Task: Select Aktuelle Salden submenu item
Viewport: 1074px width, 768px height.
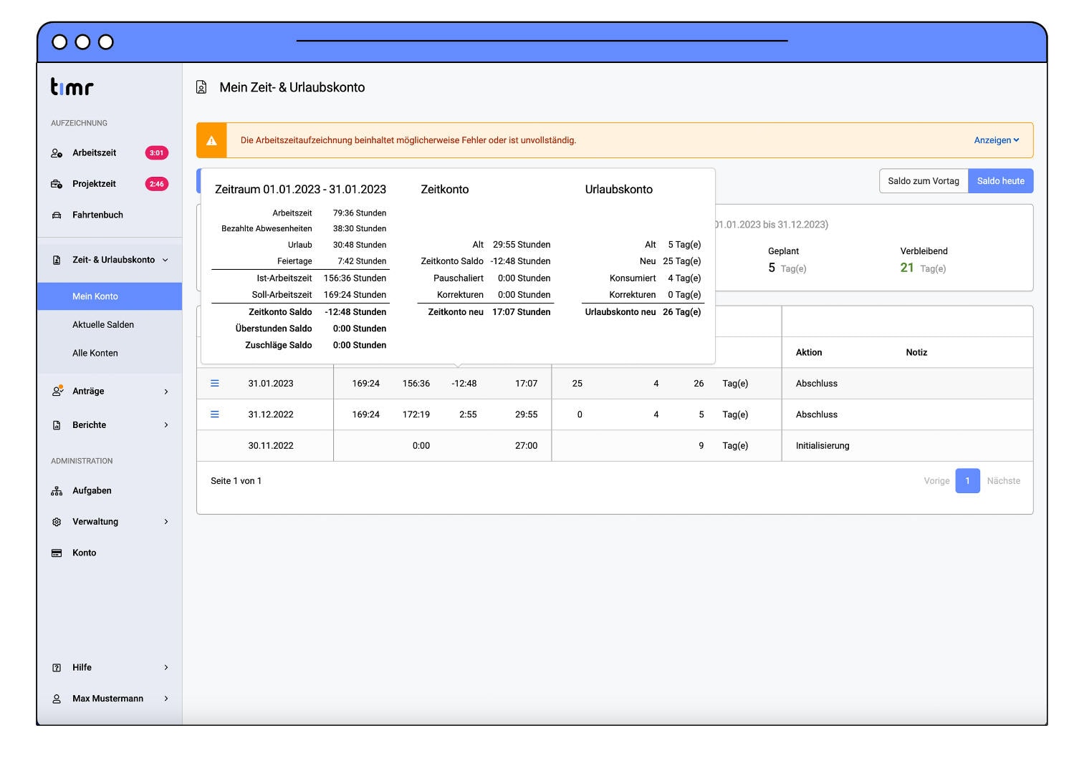Action: 103,325
